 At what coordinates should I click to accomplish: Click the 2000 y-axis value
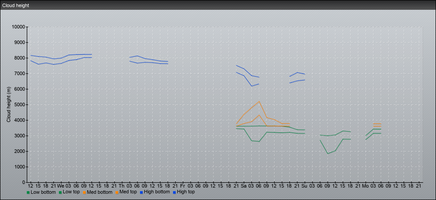point(20,151)
